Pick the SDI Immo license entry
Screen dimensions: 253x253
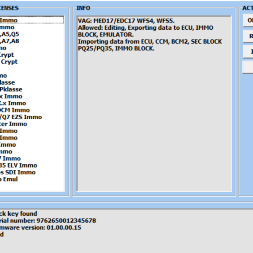(32, 172)
